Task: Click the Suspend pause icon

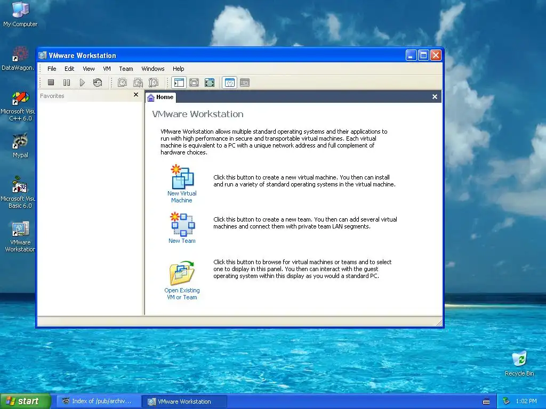Action: click(x=67, y=83)
